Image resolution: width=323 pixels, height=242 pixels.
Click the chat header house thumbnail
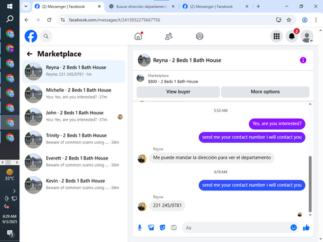(144, 60)
